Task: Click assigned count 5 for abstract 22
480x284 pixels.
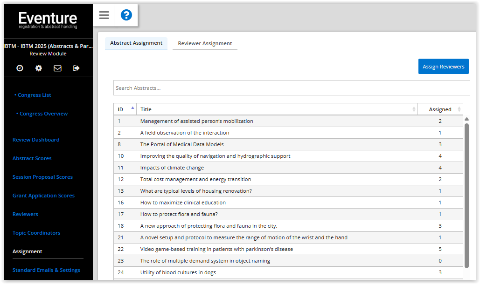Action: tap(440, 249)
